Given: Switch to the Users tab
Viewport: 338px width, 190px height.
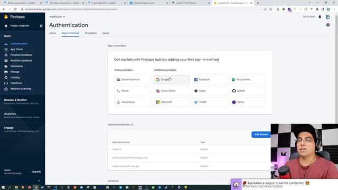Looking at the screenshot, I should 52,33.
